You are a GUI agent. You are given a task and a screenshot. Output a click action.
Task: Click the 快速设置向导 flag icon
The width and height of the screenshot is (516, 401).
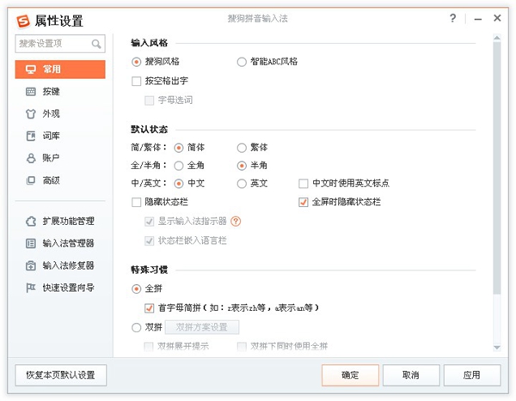click(x=31, y=288)
